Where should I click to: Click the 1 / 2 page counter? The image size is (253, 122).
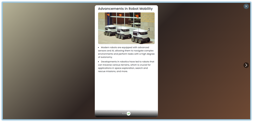coord(124,114)
